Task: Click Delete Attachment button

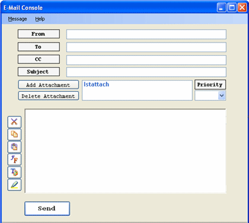Action: point(49,96)
